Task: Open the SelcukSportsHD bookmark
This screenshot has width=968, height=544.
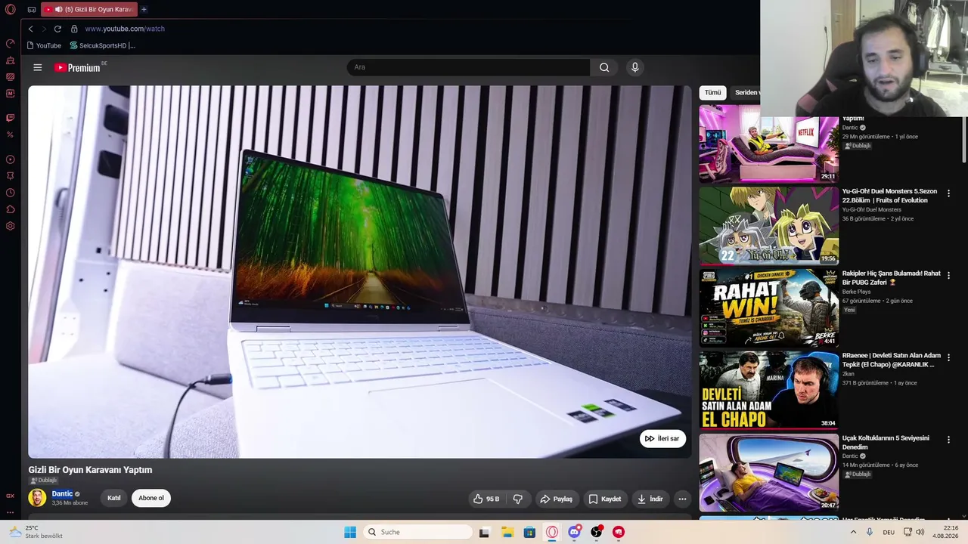Action: 102,45
